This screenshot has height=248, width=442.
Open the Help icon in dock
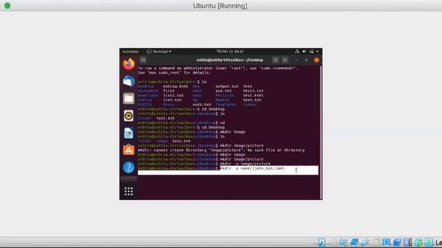coord(128,167)
